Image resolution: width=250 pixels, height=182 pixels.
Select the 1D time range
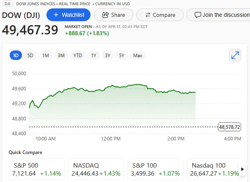(x=16, y=56)
